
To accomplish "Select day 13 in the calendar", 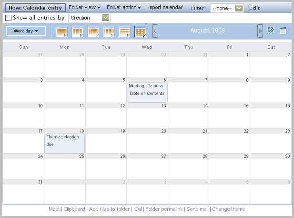I will tap(164, 106).
